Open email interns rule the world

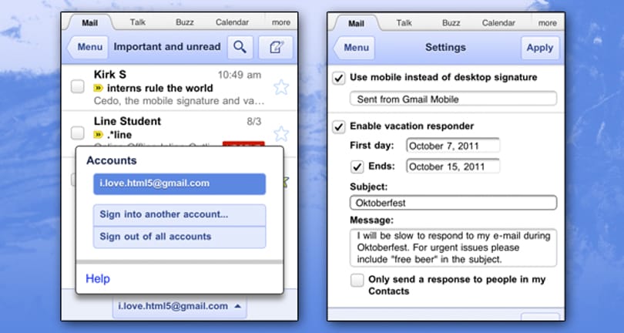coord(160,88)
